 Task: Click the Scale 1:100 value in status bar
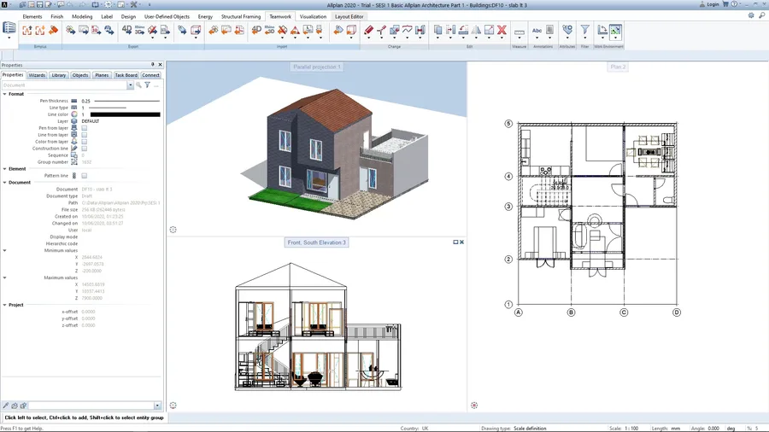pos(631,429)
